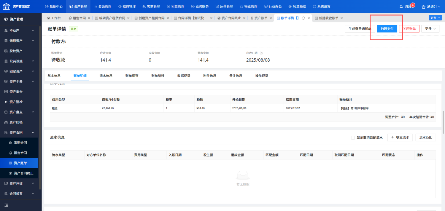Open the 数据中心 top menu

tap(54, 6)
